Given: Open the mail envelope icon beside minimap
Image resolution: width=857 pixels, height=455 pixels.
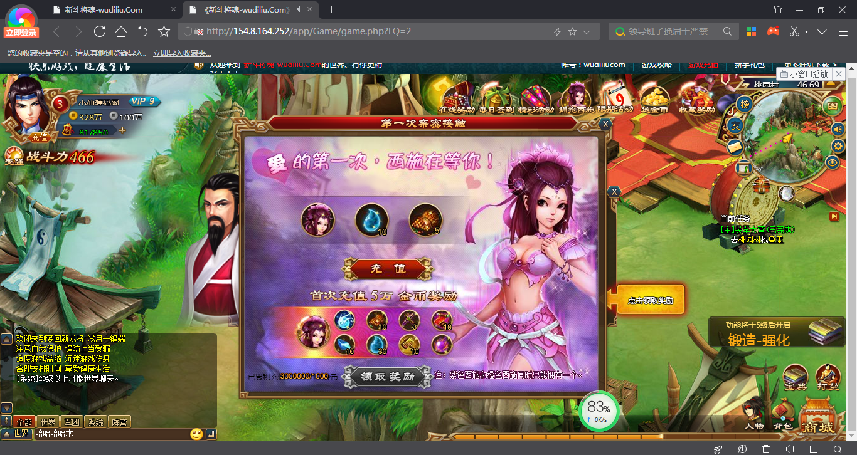Looking at the screenshot, I should point(735,147).
